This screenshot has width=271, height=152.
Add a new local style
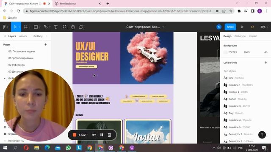click(x=265, y=62)
